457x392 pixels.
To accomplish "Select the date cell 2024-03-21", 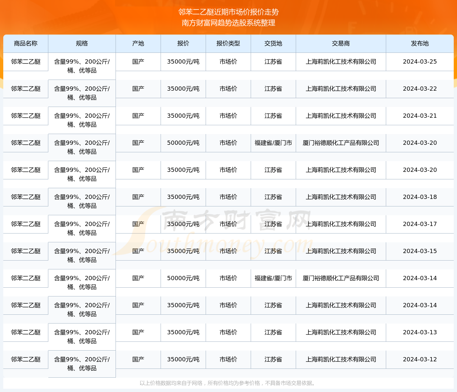I will 420,116.
